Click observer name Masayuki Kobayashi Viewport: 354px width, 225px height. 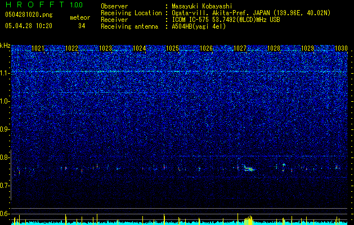click(x=202, y=6)
